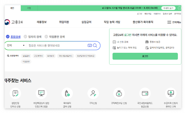Click the megaphone icon beside system notice
Image resolution: width=186 pixels, height=113 pixels.
point(103,8)
